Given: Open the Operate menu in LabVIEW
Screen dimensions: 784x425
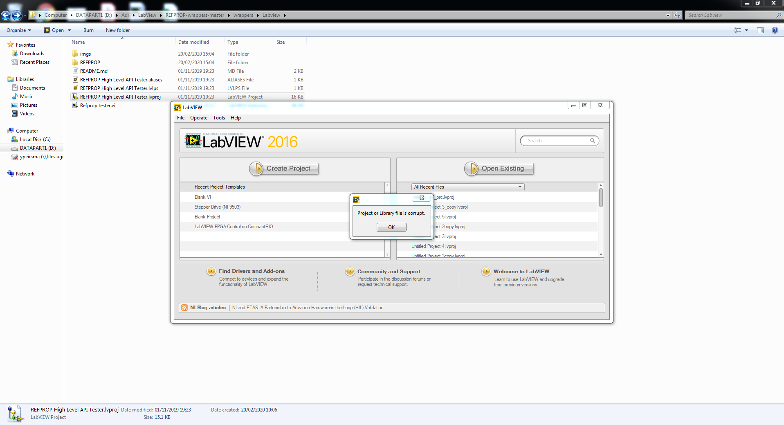Looking at the screenshot, I should (199, 118).
